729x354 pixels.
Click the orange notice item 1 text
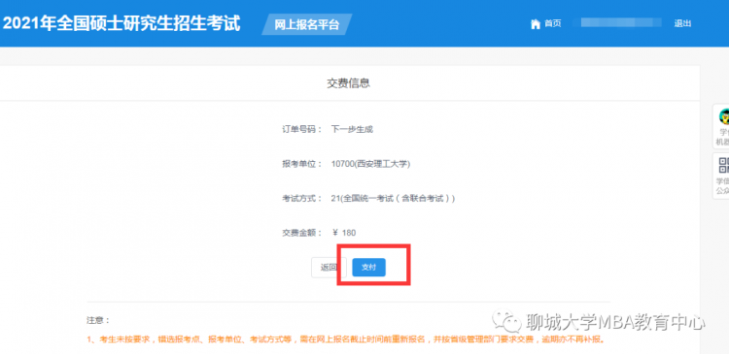pyautogui.click(x=346, y=339)
